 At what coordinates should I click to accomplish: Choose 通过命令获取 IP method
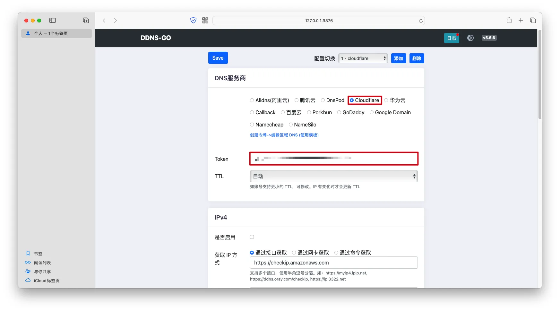(x=336, y=253)
